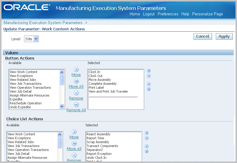The width and height of the screenshot is (237, 163).
Task: Move Choice List selection to top icon
Action: 147,133
